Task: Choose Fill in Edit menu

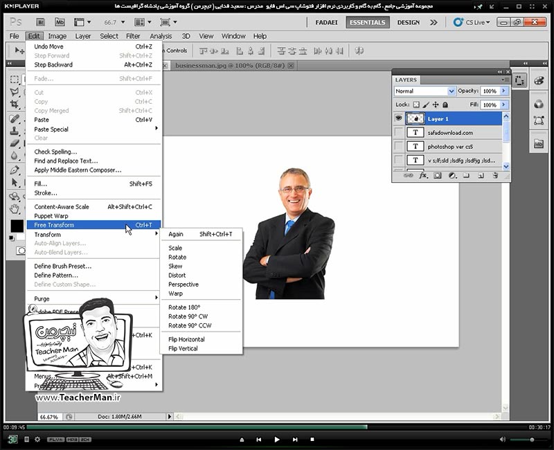Action: coord(93,184)
